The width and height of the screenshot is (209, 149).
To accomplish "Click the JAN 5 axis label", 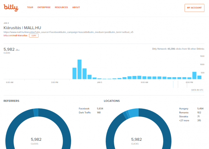I will pos(99,82).
